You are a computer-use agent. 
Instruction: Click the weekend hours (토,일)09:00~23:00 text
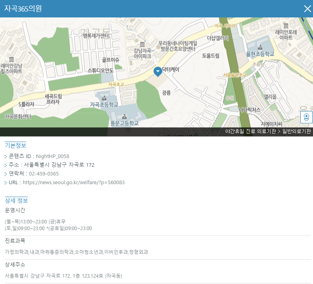(25, 229)
